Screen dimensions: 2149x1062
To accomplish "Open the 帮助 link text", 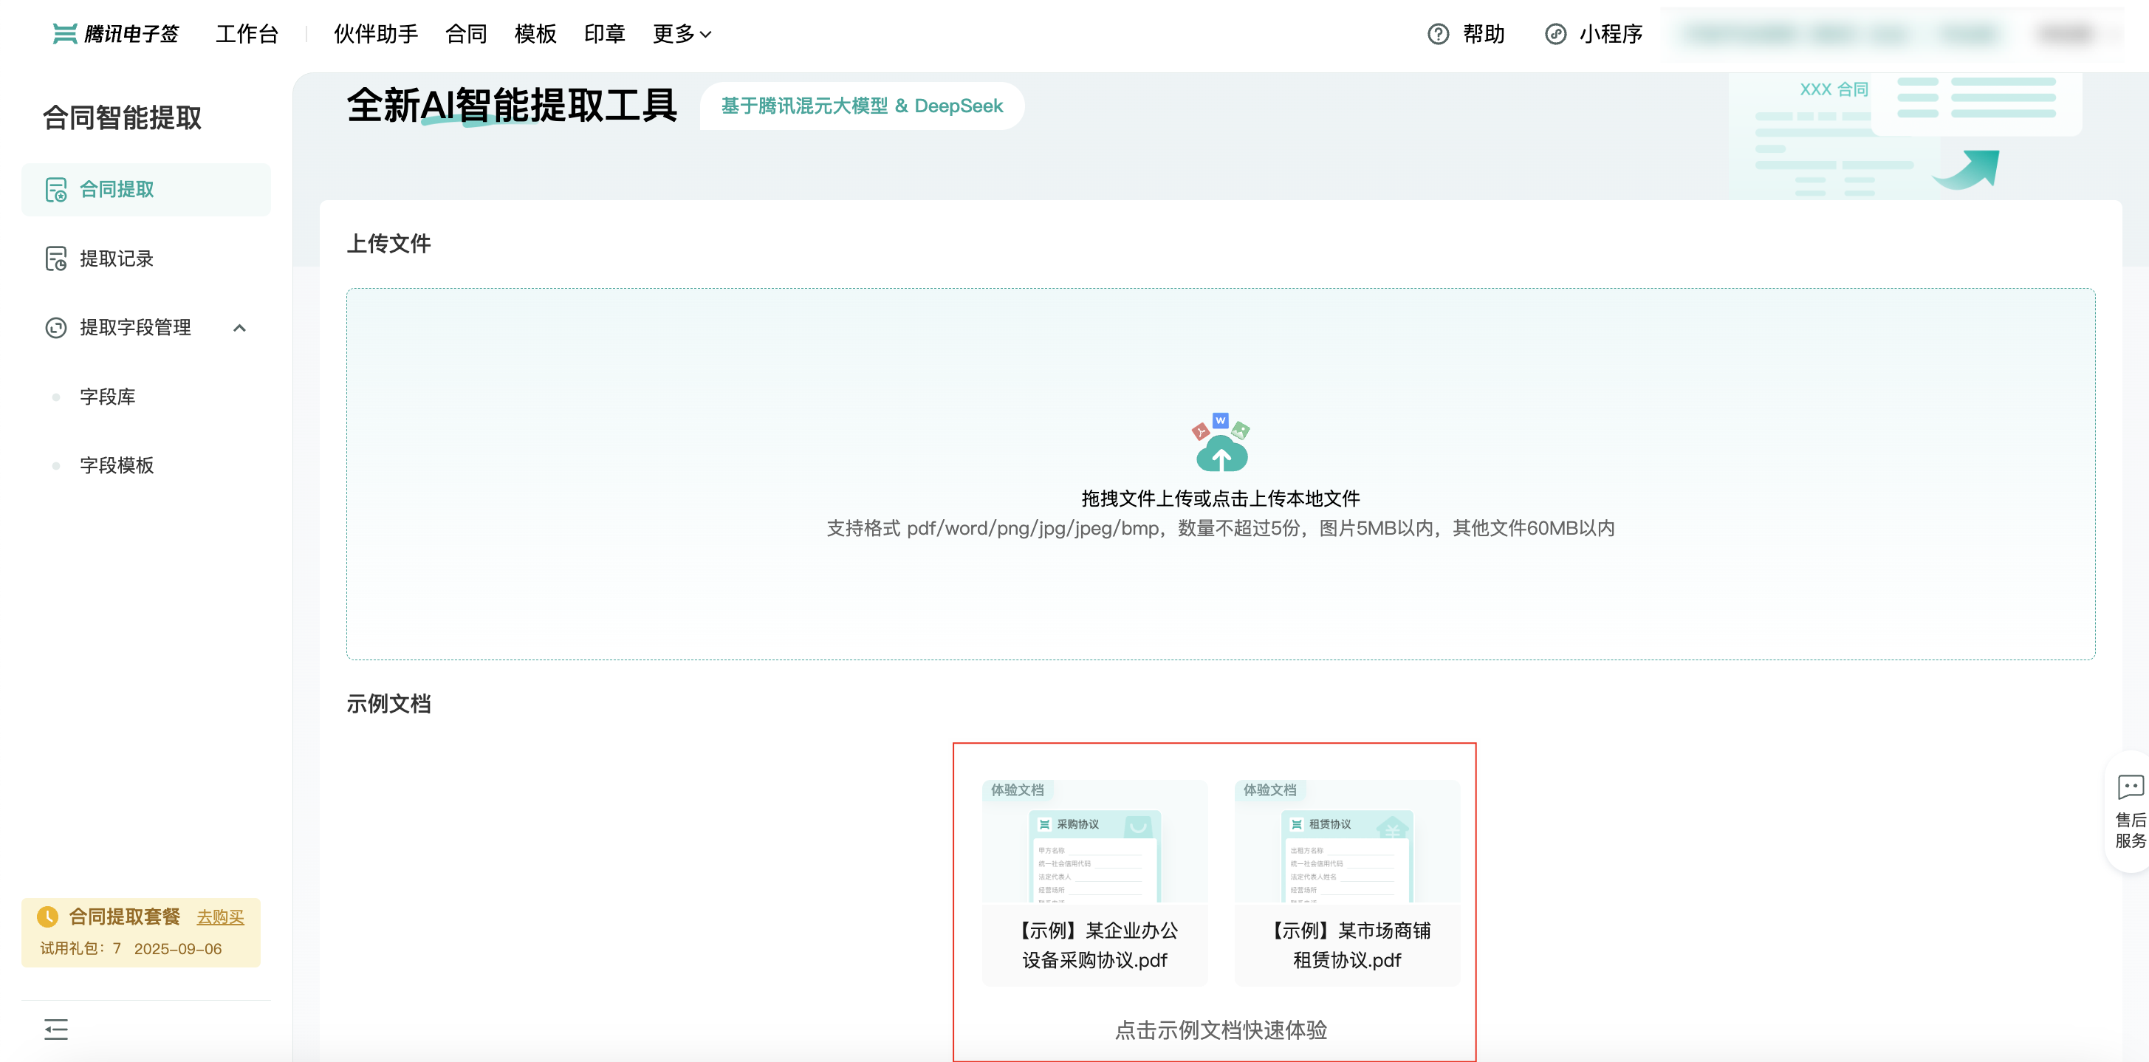I will point(1484,34).
